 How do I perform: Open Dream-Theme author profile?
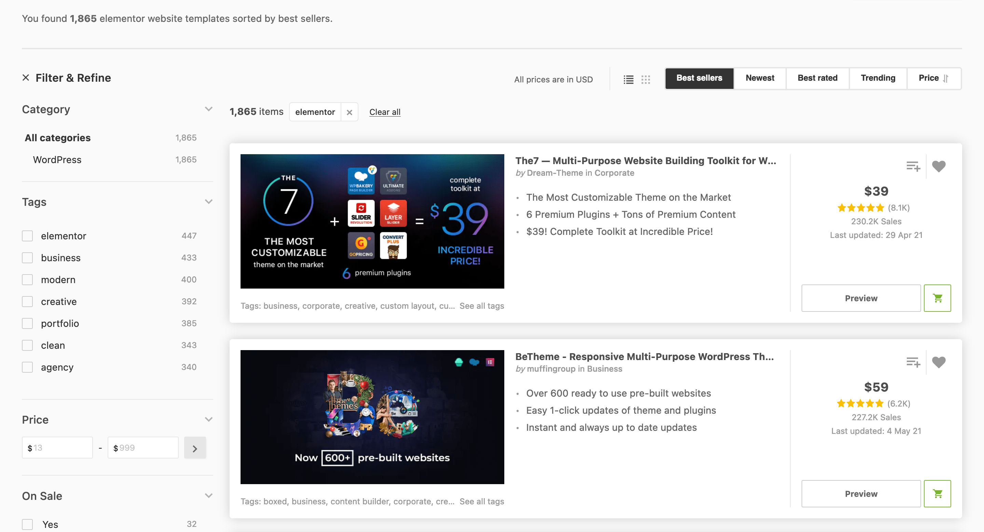coord(555,173)
